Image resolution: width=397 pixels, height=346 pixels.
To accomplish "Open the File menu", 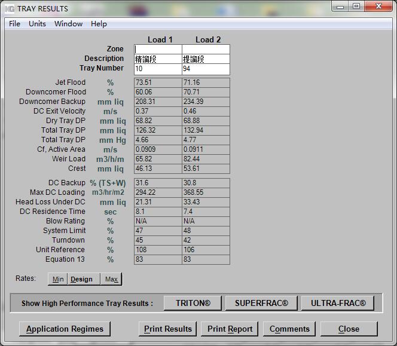I will pos(14,24).
